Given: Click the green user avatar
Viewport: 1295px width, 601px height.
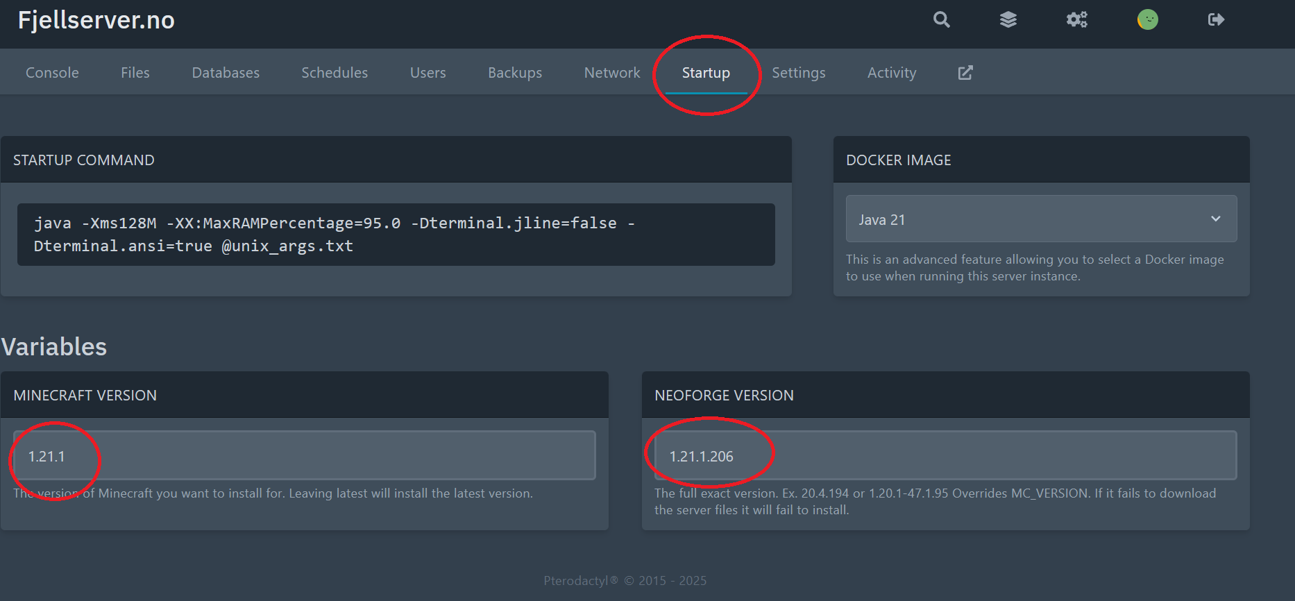Looking at the screenshot, I should tap(1148, 19).
